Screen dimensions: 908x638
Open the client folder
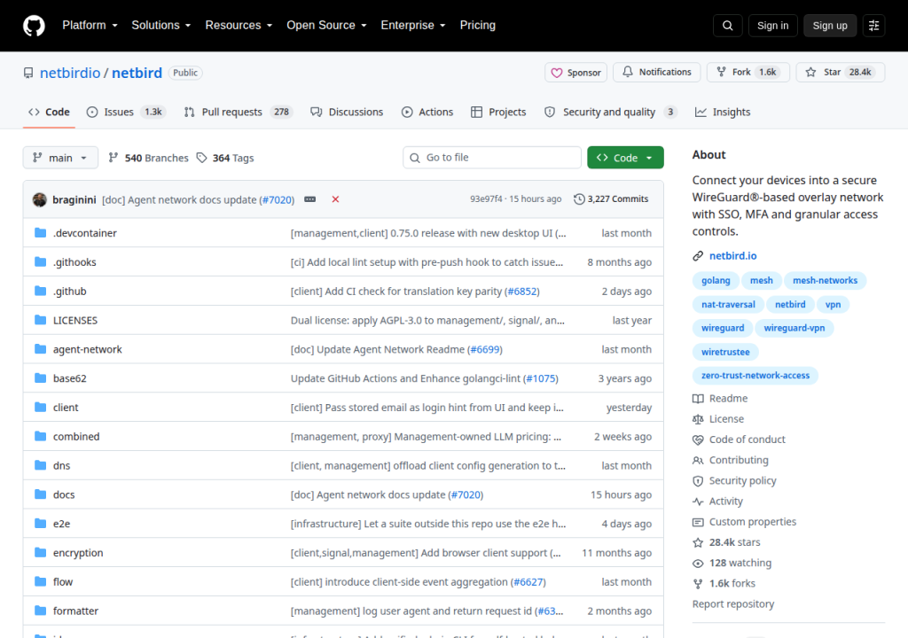tap(66, 408)
